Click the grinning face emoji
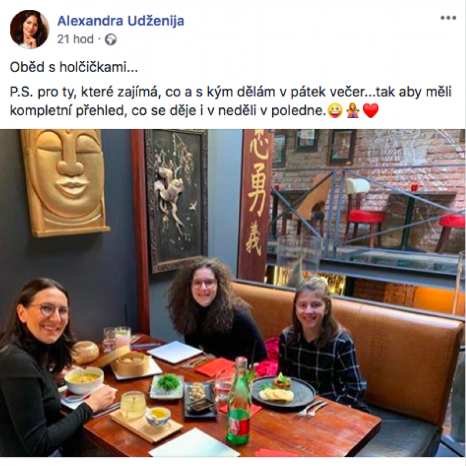The image size is (466, 466). click(x=335, y=111)
